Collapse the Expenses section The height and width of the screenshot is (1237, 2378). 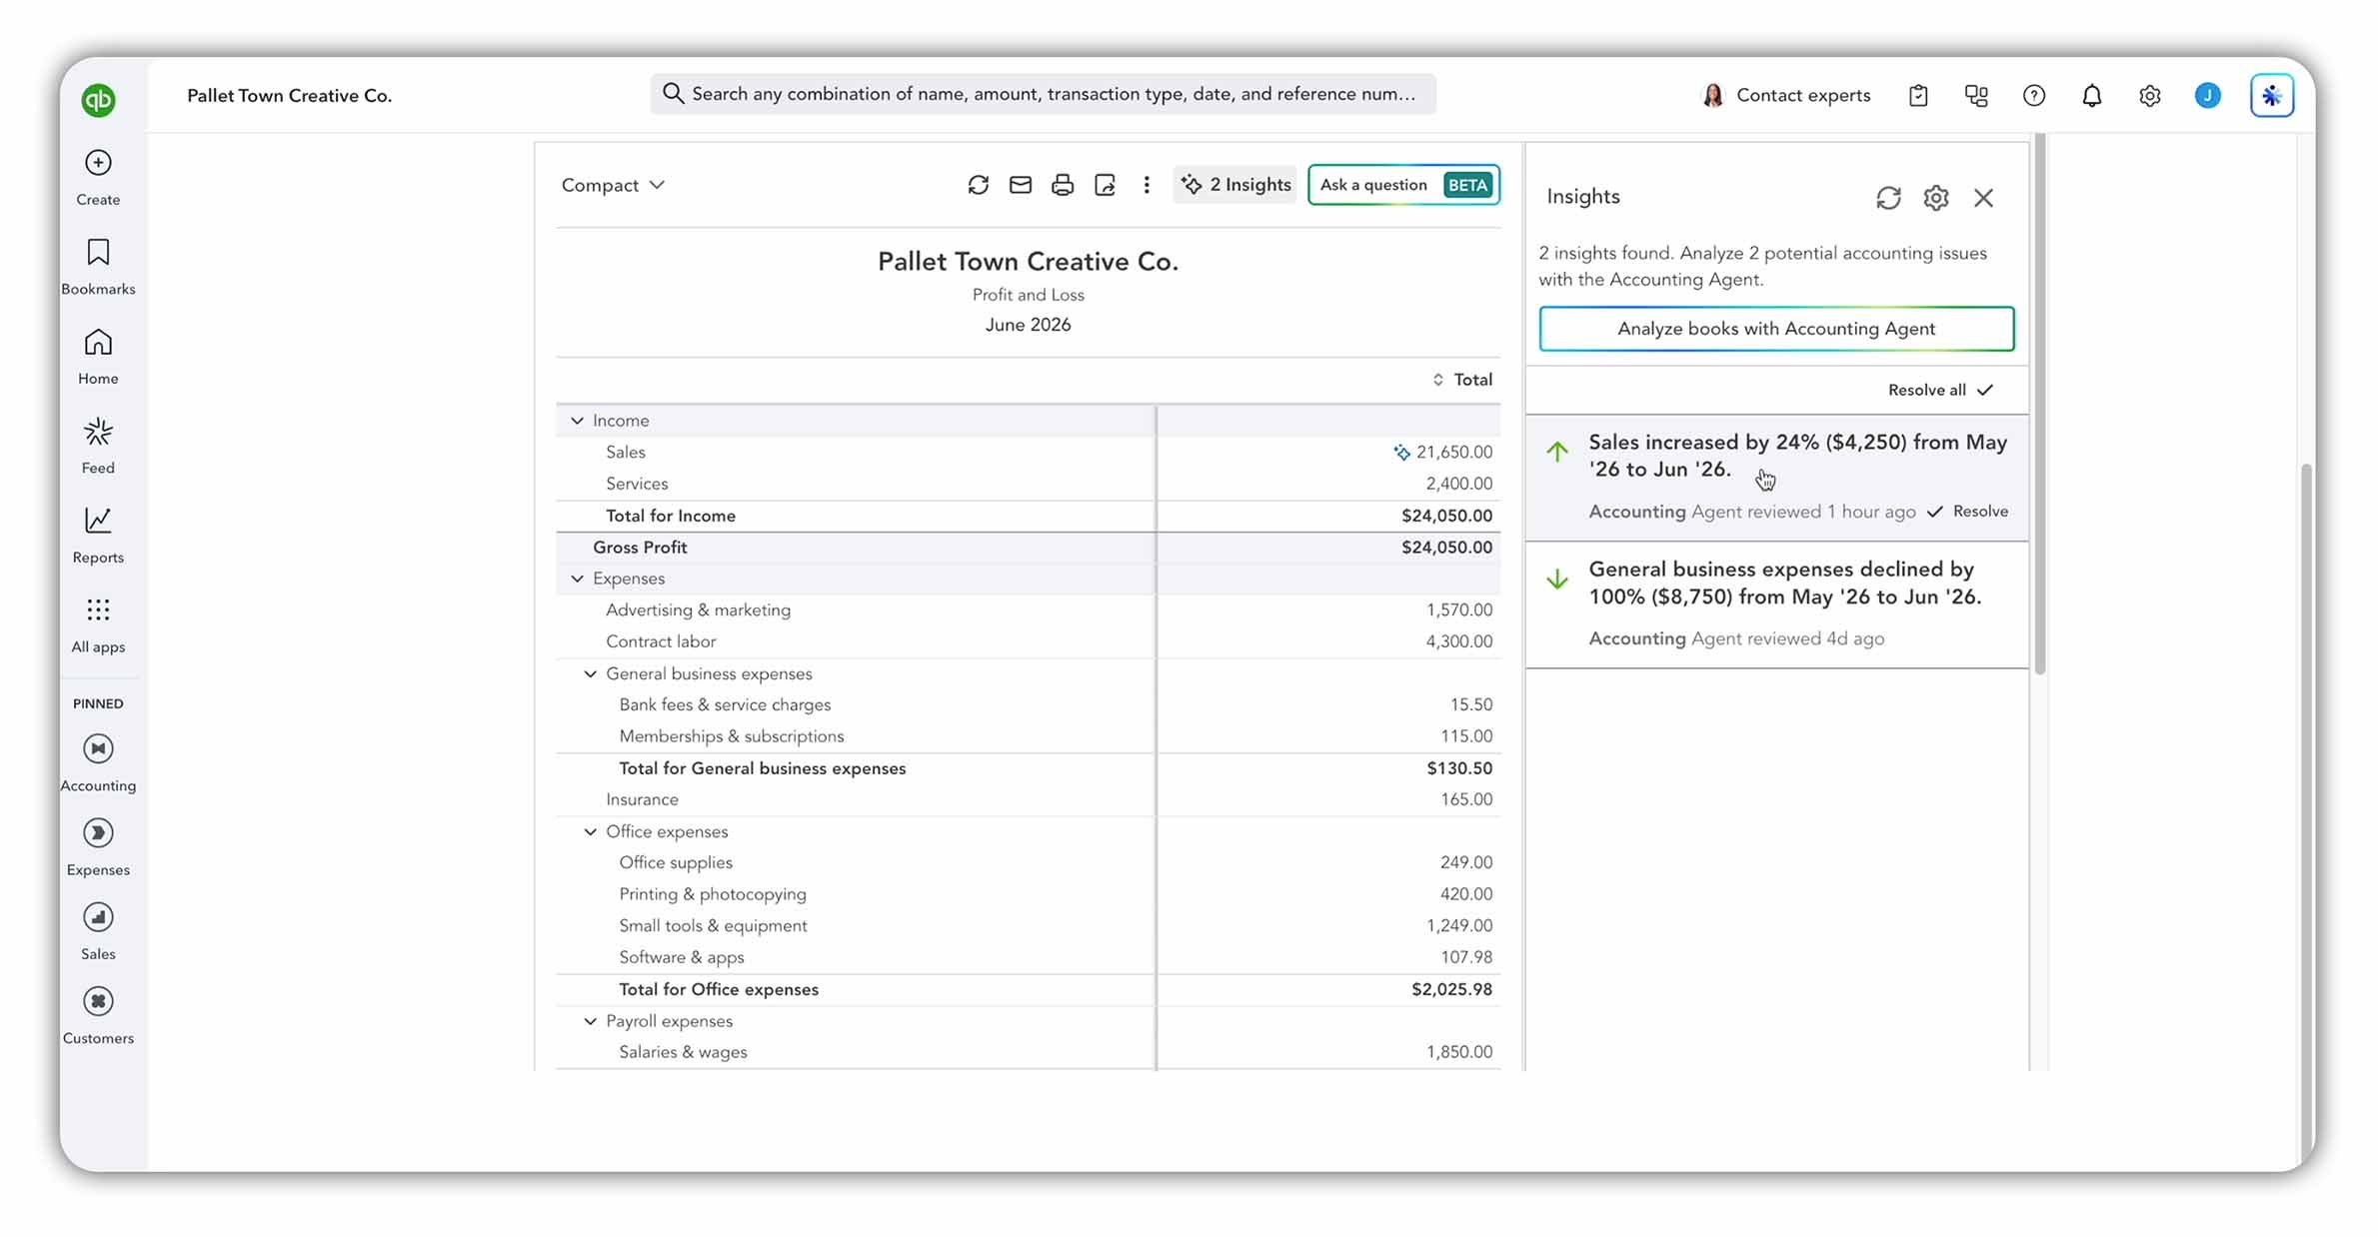click(x=577, y=579)
